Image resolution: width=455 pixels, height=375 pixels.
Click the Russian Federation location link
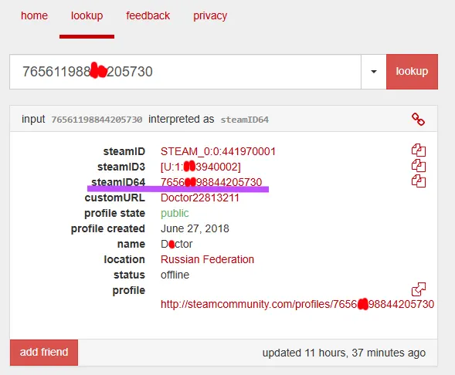207,259
